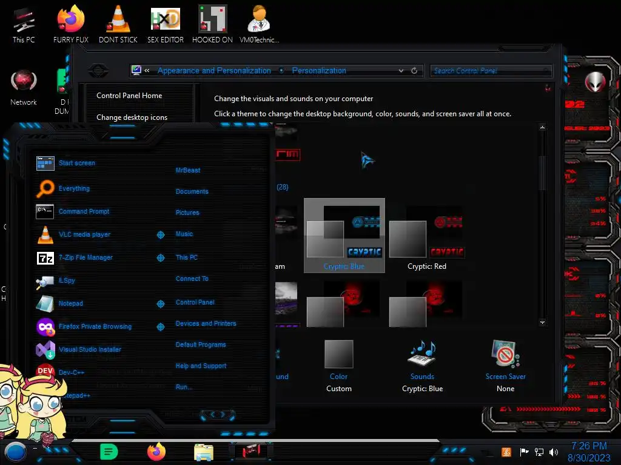621x465 pixels.
Task: Open Help and Support from start menu
Action: click(201, 366)
